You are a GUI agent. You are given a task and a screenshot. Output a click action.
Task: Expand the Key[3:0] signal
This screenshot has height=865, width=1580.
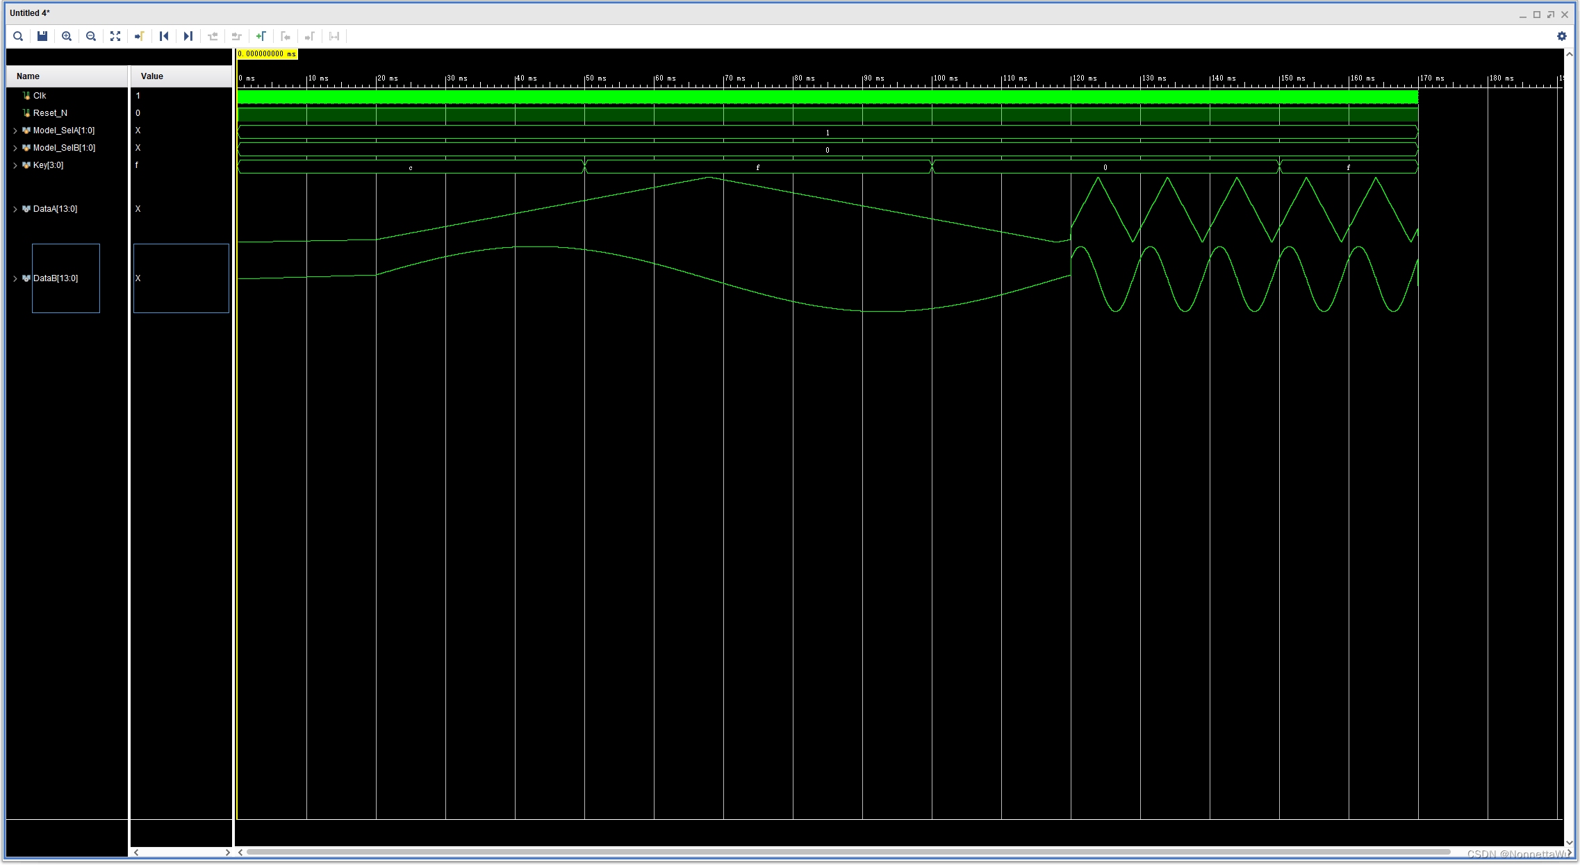[15, 165]
